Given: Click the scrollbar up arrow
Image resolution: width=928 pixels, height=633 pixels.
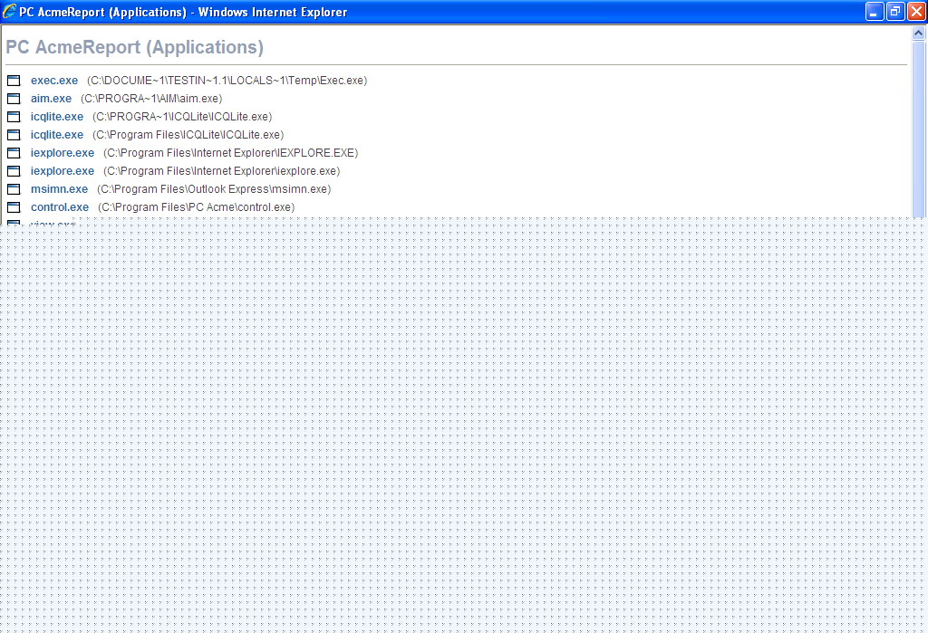Looking at the screenshot, I should 919,34.
